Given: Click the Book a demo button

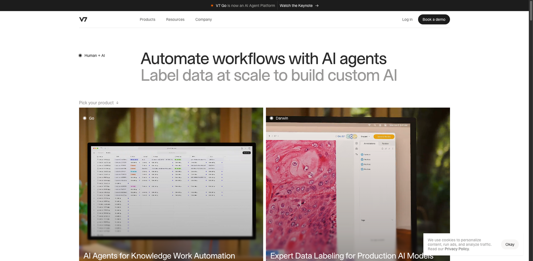Looking at the screenshot, I should 434,19.
